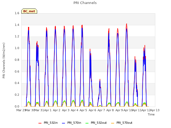Select the 0.2 y-axis tick label
The width and height of the screenshot is (171, 128).
(x=17, y=95)
